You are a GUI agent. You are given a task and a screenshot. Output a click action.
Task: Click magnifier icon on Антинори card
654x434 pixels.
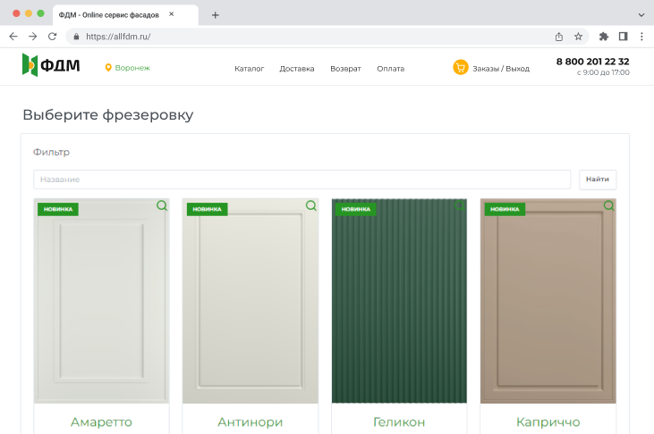[x=310, y=205]
